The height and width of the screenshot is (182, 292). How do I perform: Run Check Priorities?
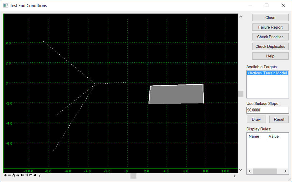point(270,37)
